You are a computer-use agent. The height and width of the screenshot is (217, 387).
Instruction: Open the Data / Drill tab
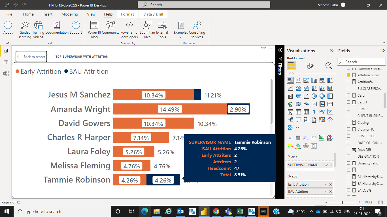pos(153,14)
